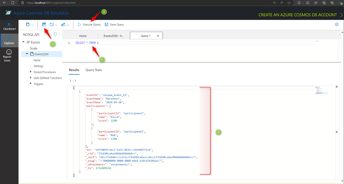This screenshot has height=184, width=344.
Task: Click the "eventName": "Marathon" line
Action: 103,99
